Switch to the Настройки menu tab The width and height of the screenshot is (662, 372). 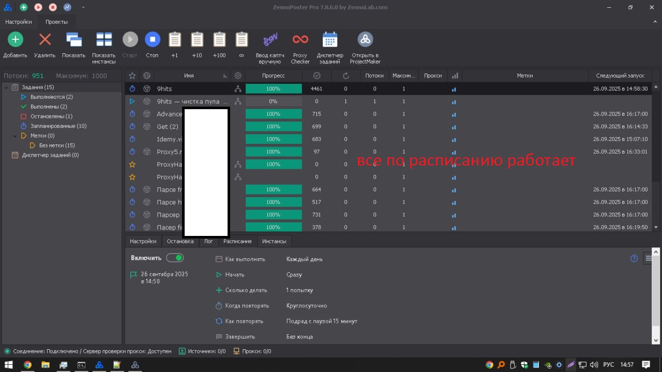[x=19, y=22]
